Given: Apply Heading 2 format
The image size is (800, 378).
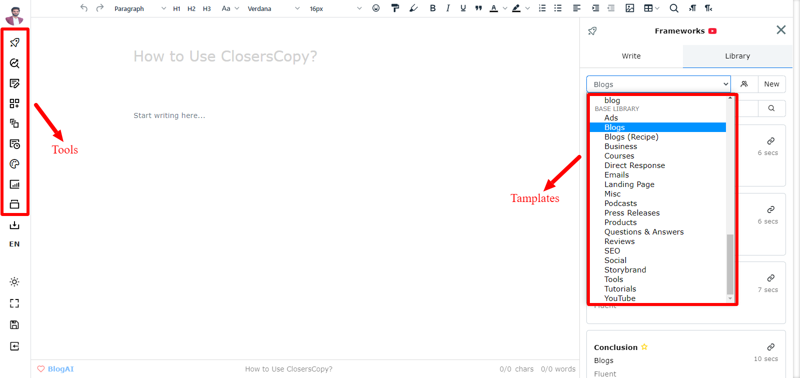Looking at the screenshot, I should click(192, 8).
